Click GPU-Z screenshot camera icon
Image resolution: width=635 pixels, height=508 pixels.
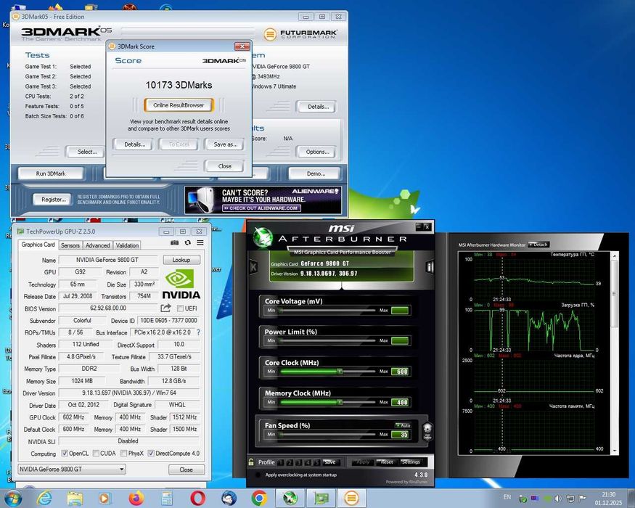click(x=174, y=242)
